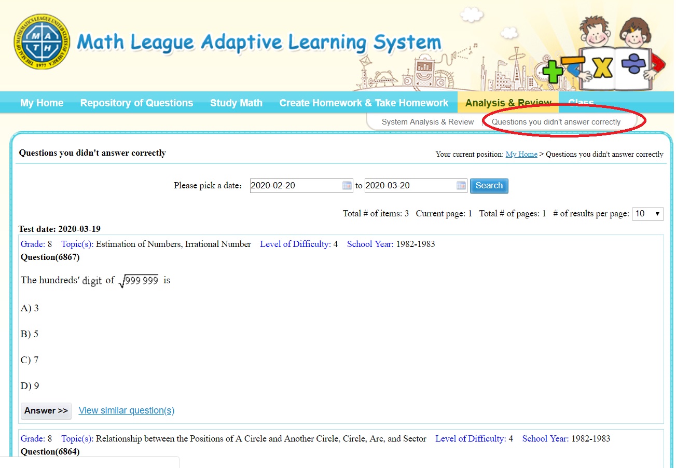Open View similar question(s) link

point(127,410)
